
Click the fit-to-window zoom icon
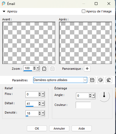[44, 69]
